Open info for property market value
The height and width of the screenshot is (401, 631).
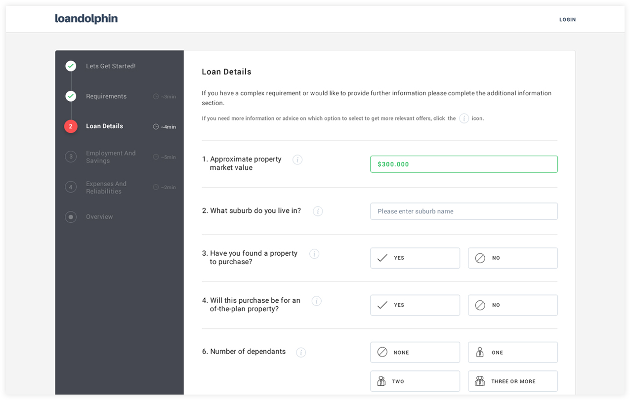click(x=297, y=160)
